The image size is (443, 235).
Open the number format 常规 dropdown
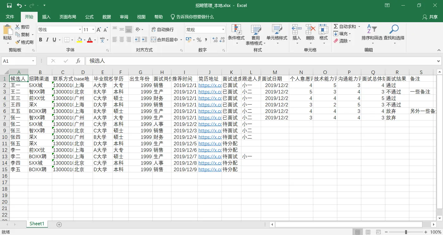click(x=223, y=29)
